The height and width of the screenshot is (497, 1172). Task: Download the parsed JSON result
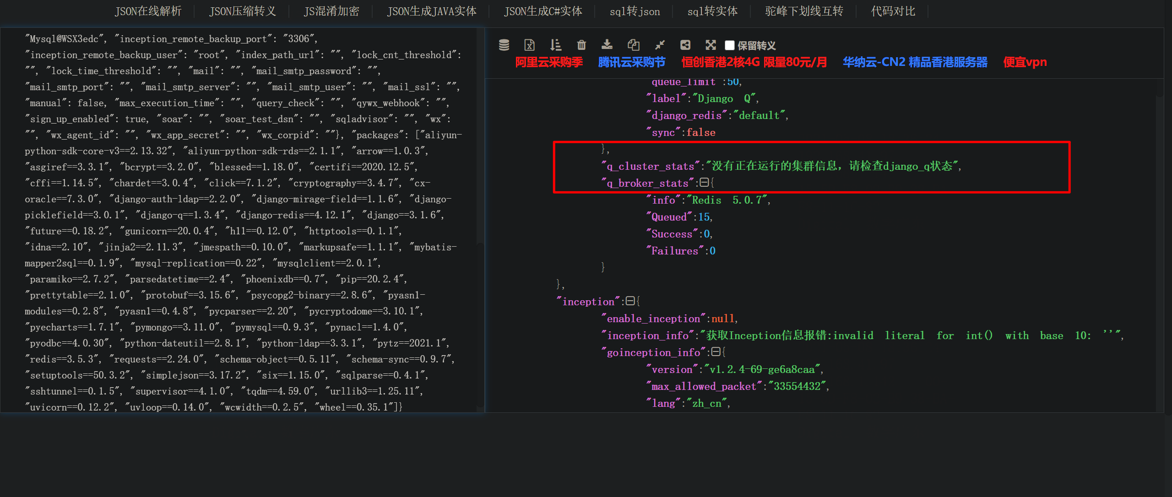[607, 45]
